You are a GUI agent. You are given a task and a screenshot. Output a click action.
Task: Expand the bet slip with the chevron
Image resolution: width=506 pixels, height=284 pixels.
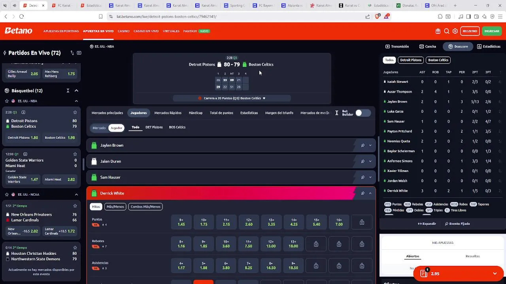click(x=495, y=273)
